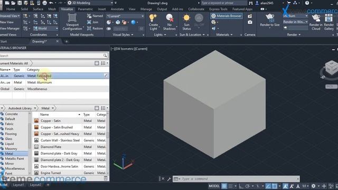Screen dimensions: 338x190
Task: Click the quick access Print icon
Action: [44, 3]
